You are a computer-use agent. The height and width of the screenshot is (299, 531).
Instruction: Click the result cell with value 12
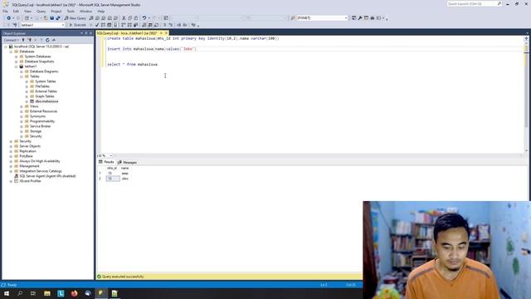click(x=113, y=179)
